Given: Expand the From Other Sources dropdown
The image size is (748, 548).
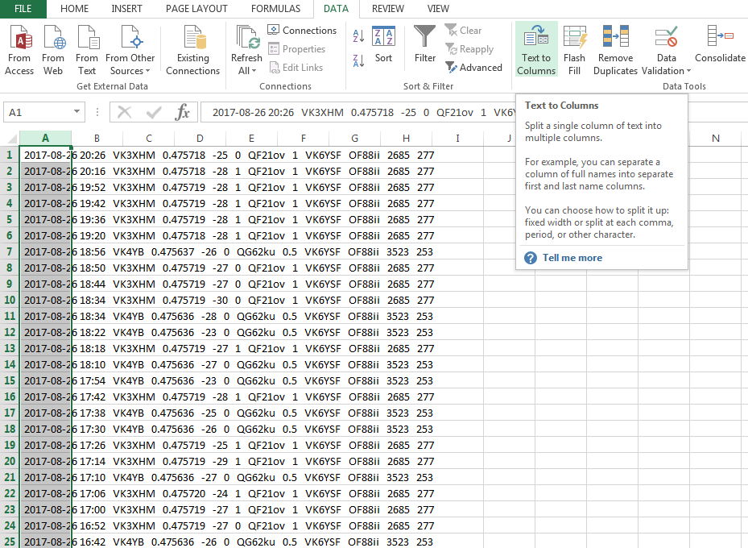Looking at the screenshot, I should tap(130, 71).
